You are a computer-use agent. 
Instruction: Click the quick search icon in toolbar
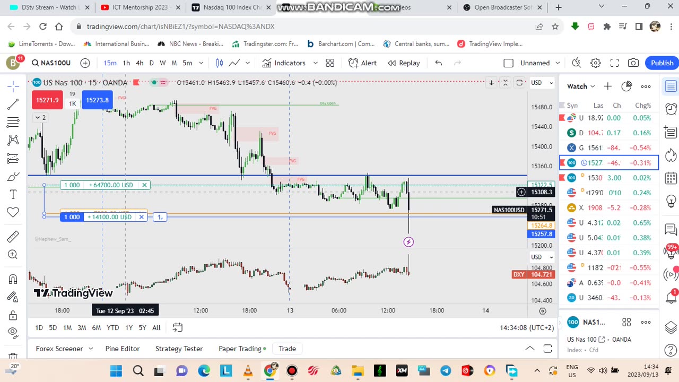(x=577, y=63)
